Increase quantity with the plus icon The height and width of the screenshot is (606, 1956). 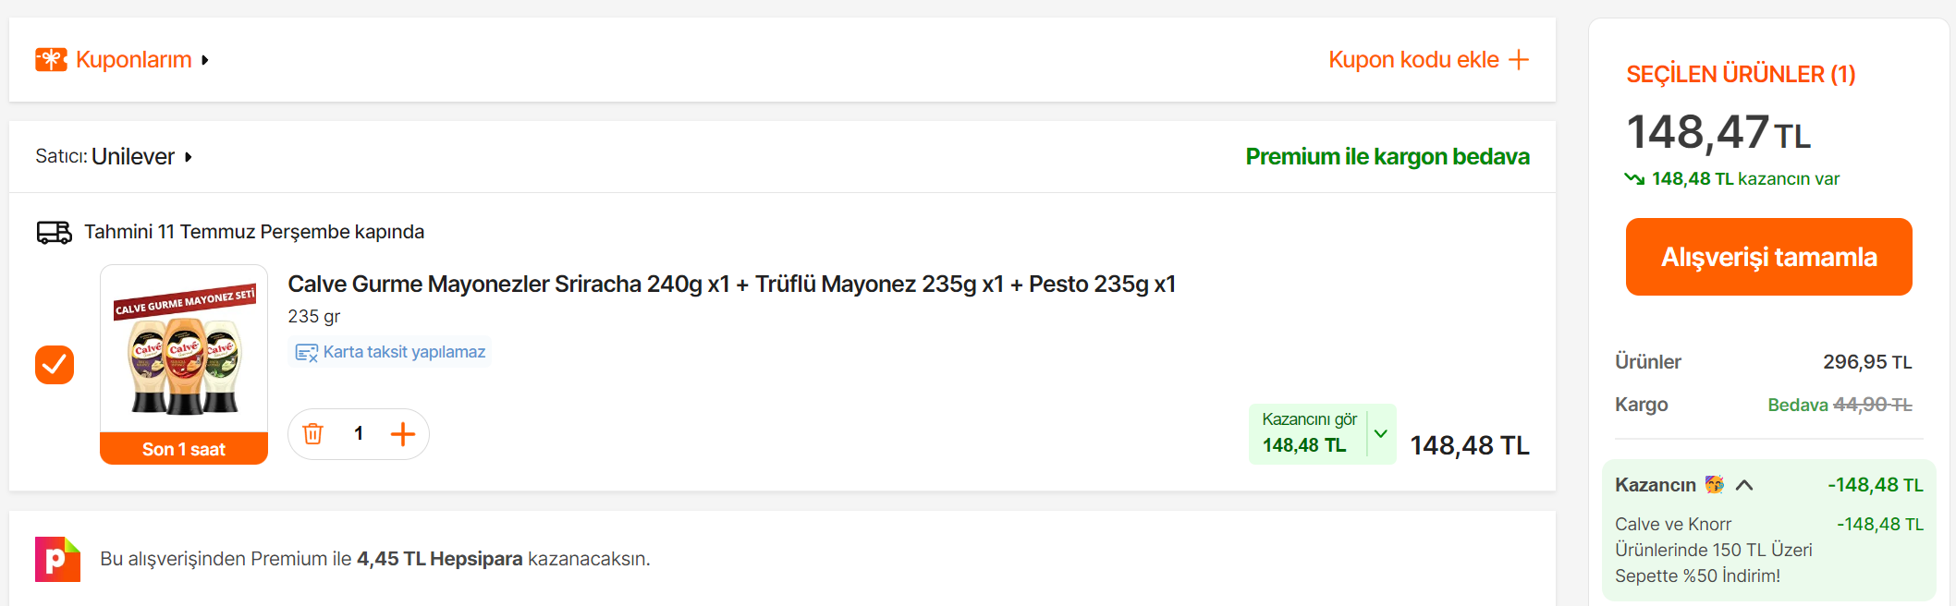click(403, 434)
